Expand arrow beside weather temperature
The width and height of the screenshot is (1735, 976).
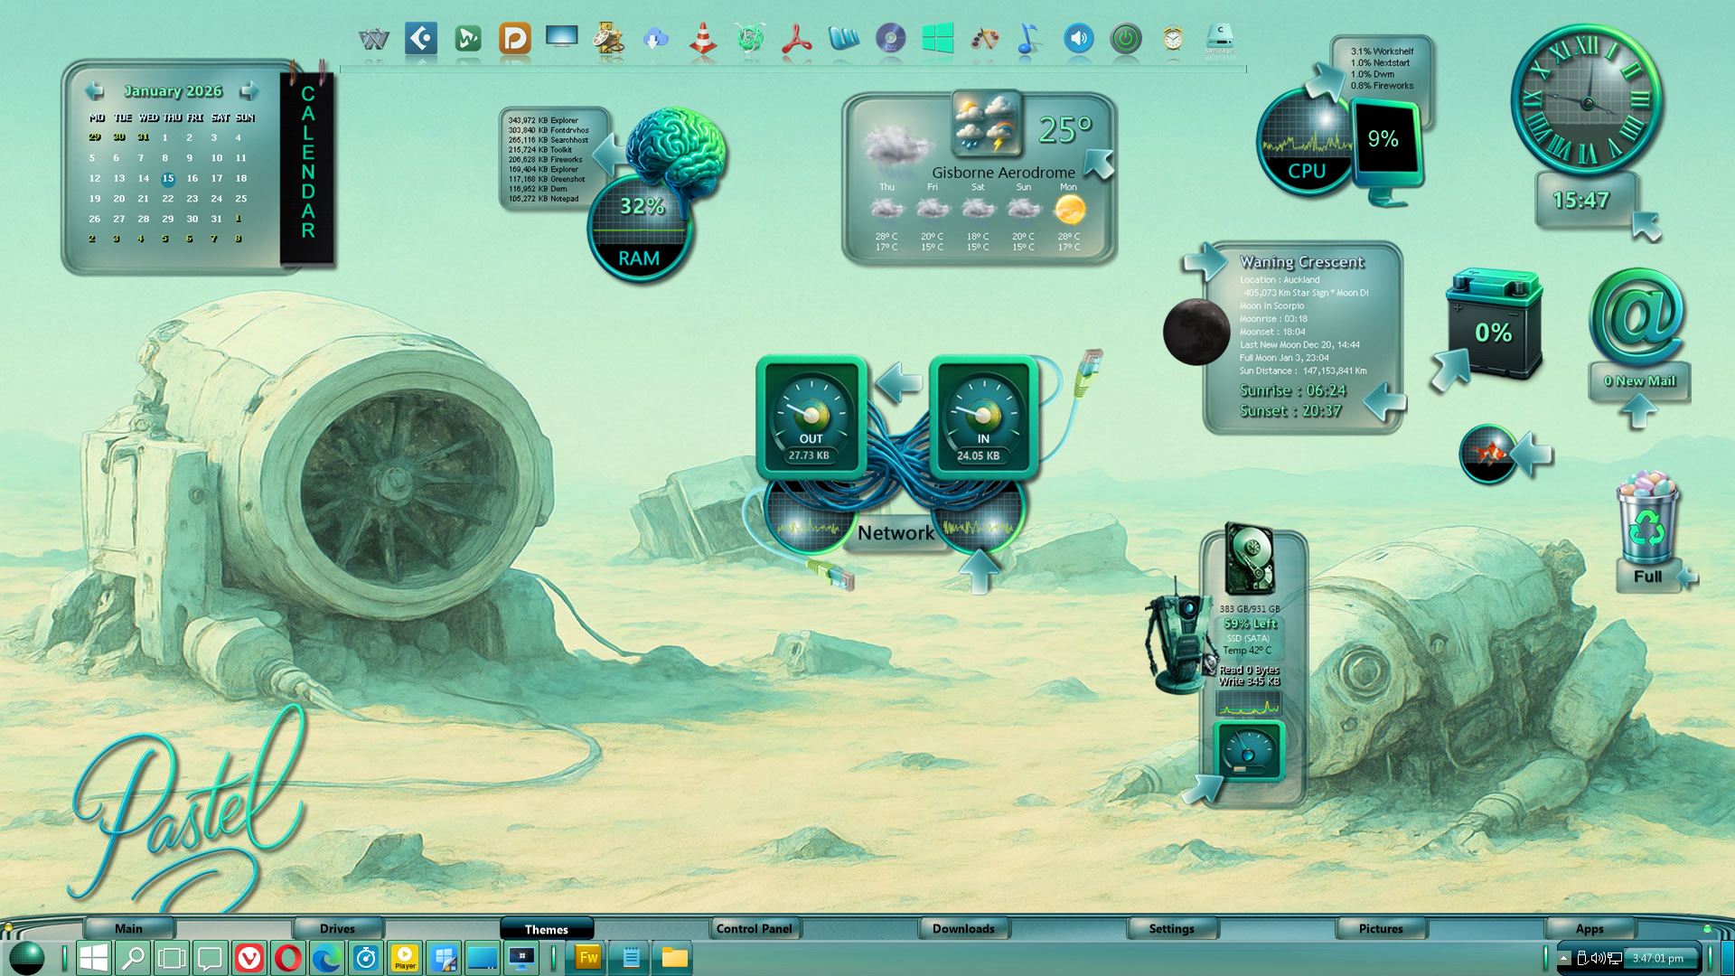(1099, 163)
